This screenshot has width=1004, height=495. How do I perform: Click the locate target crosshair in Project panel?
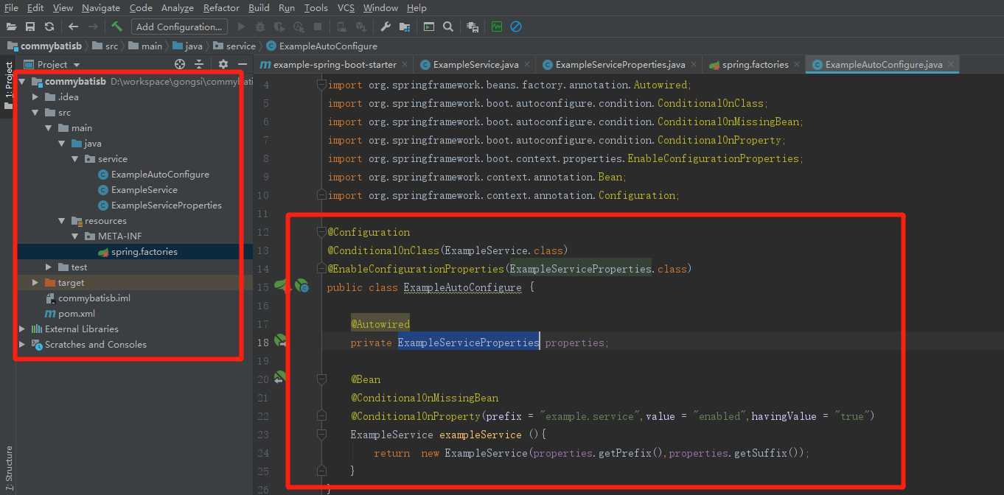pos(179,64)
